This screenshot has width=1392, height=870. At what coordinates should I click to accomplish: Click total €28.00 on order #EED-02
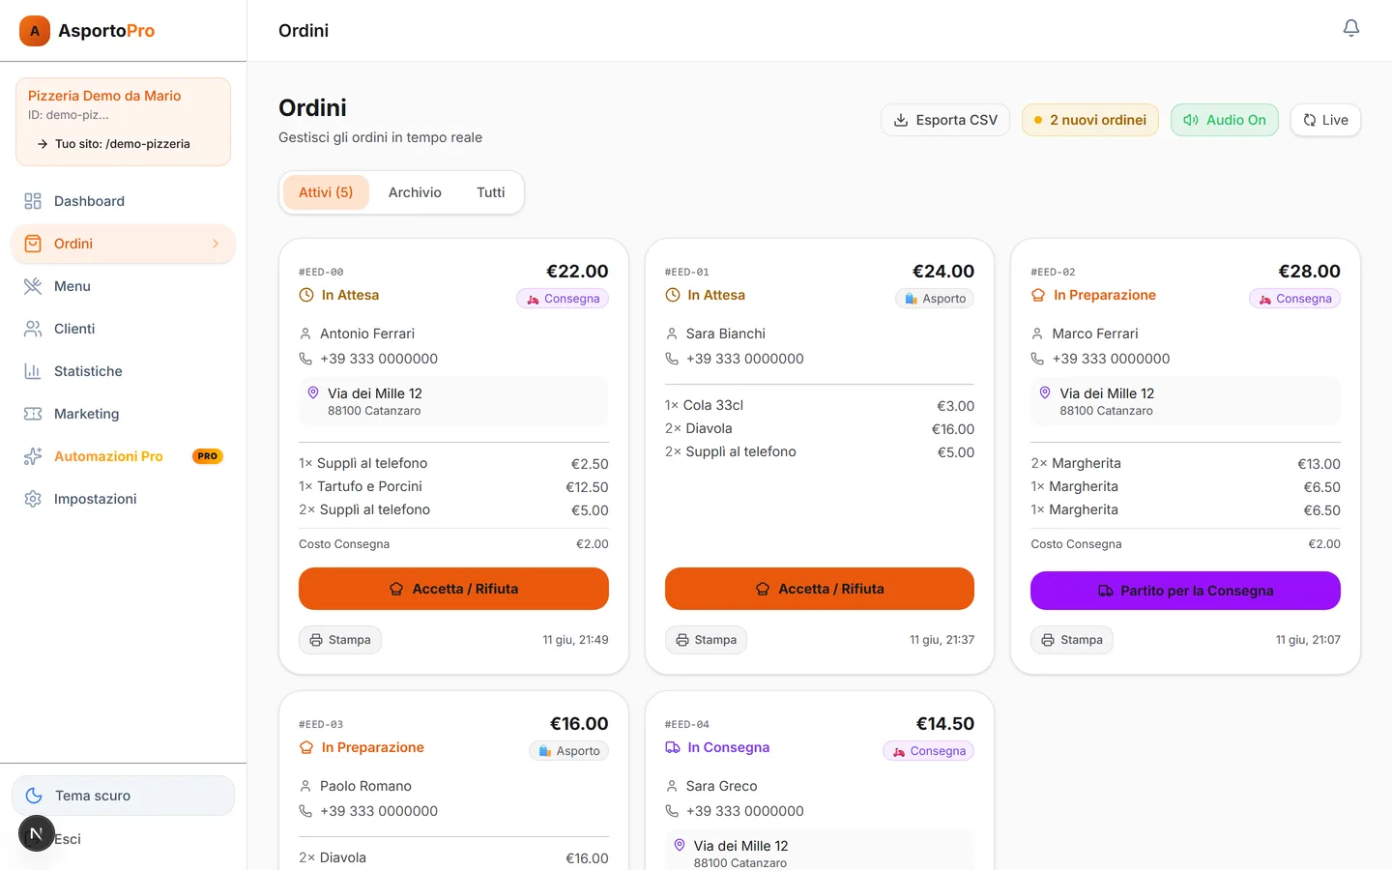1309,272
